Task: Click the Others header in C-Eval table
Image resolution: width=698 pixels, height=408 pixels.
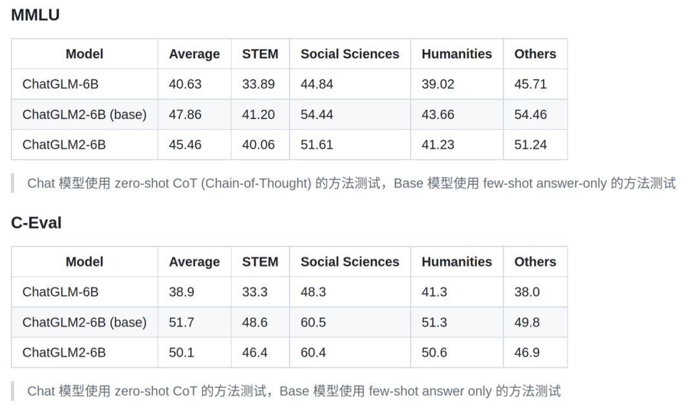Action: click(x=535, y=261)
